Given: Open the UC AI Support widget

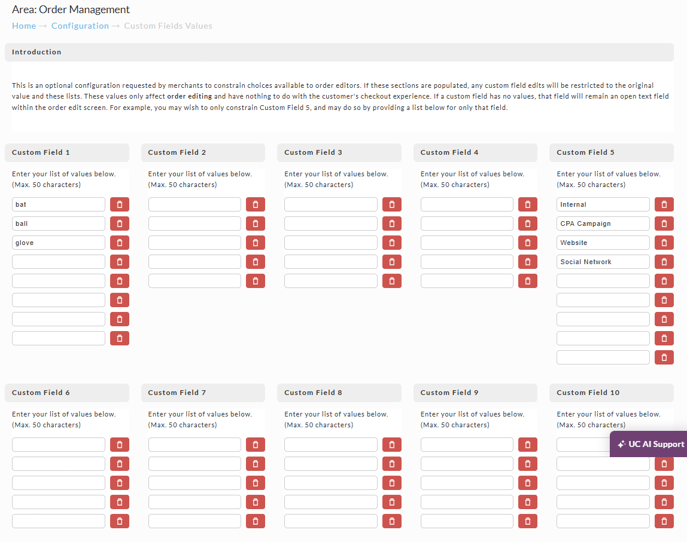Looking at the screenshot, I should tap(649, 444).
